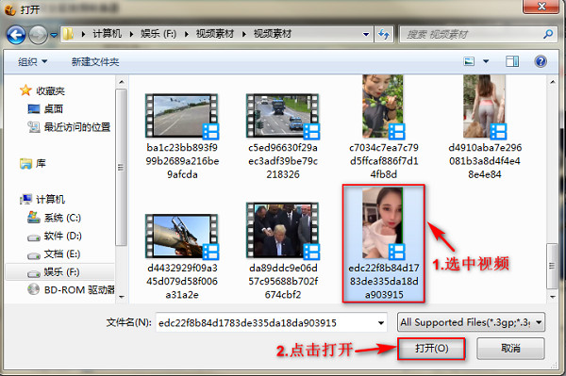Click the greyed Forward arrow button
Viewport: 566px width, 376px height.
click(x=38, y=35)
